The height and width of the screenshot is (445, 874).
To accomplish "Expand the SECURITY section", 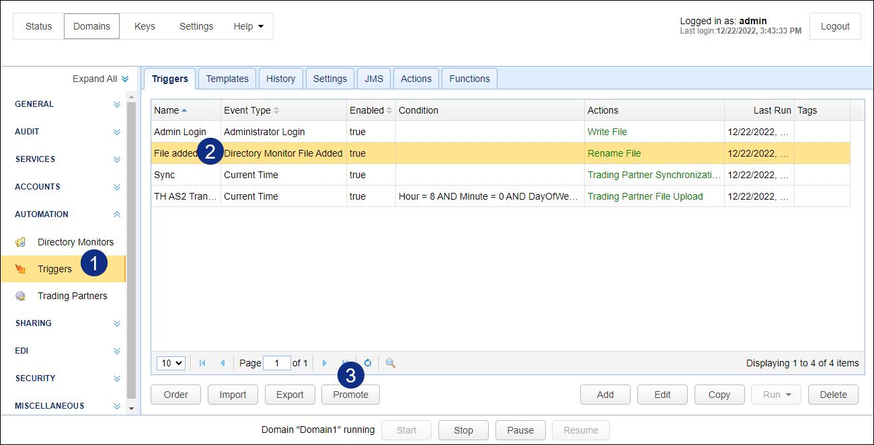I will click(117, 378).
